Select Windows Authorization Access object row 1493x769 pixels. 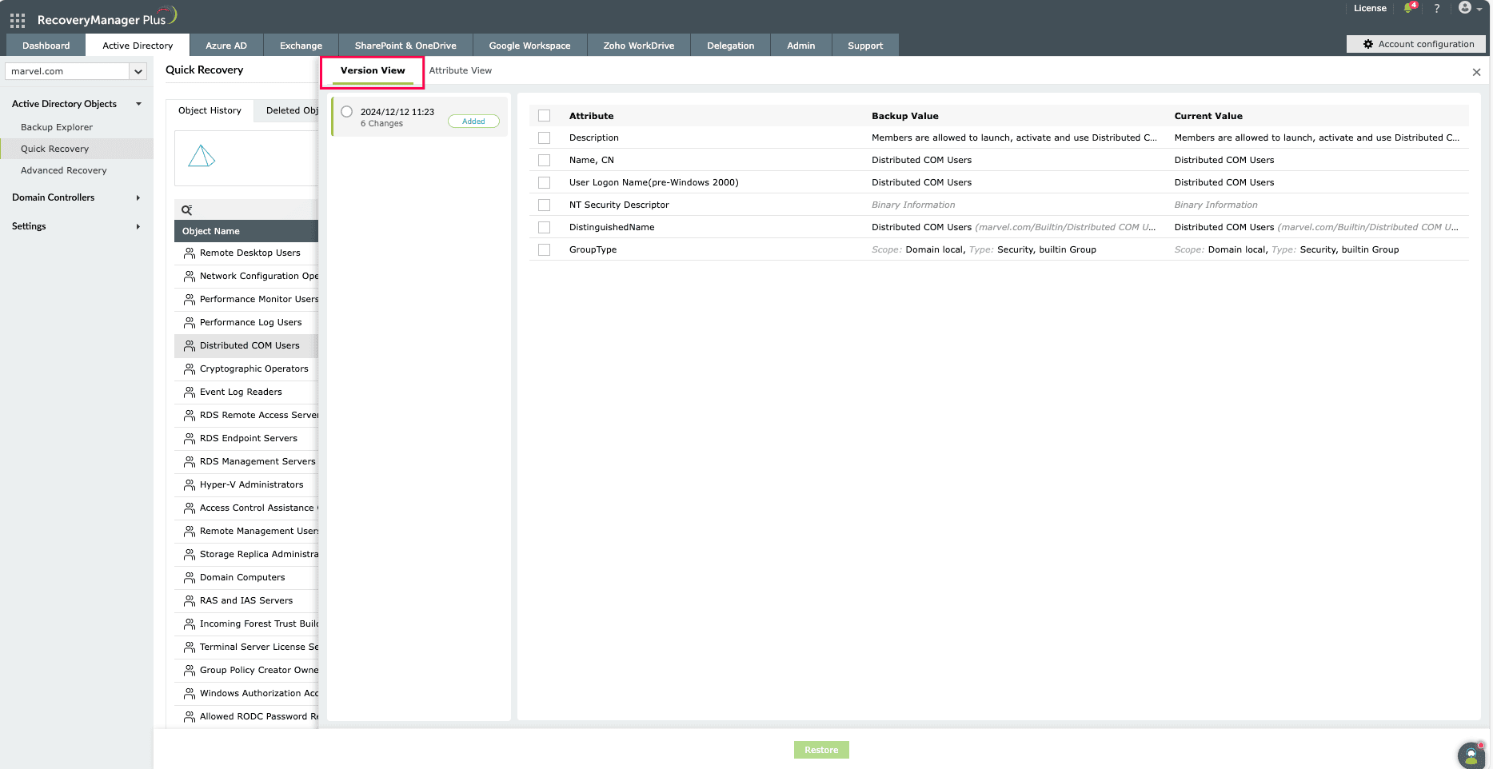[x=246, y=694]
